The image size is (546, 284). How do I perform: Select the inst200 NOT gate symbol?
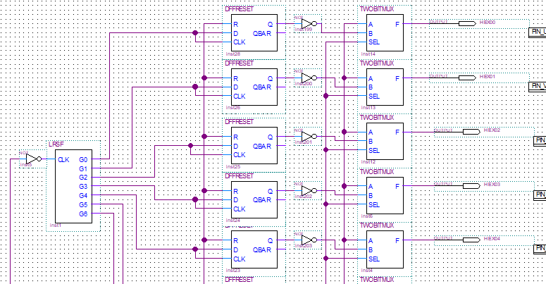point(308,78)
